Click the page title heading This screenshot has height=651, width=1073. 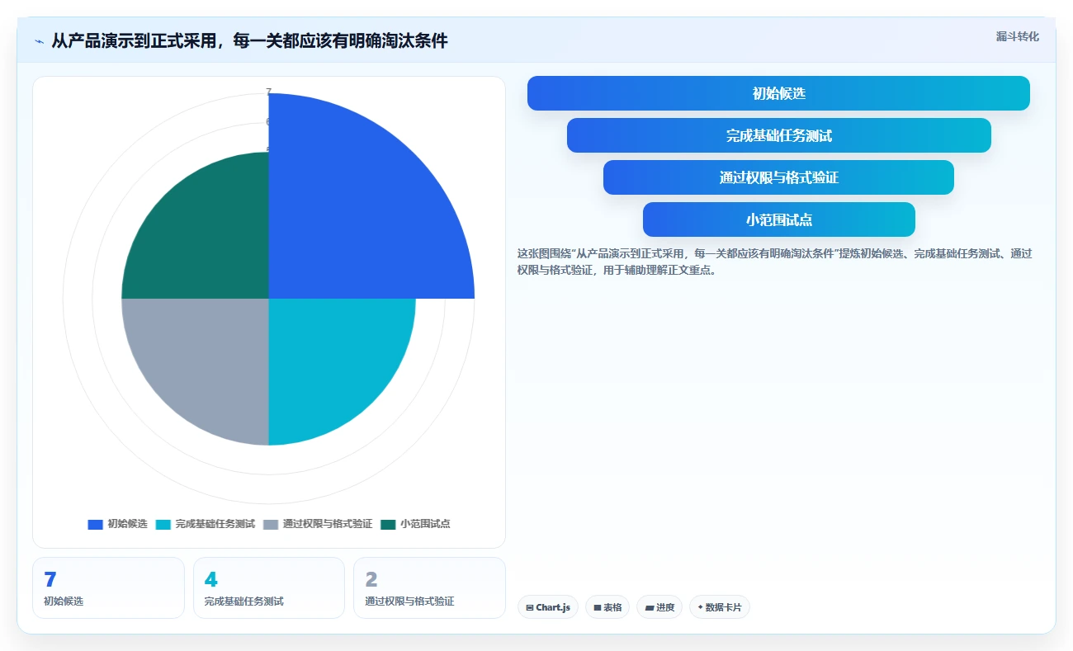(x=249, y=40)
